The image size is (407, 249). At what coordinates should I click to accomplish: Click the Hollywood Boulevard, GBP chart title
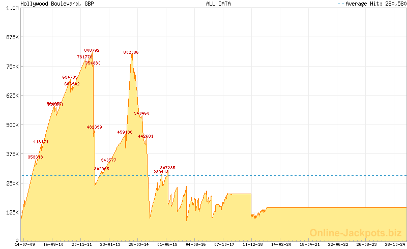(50, 4)
